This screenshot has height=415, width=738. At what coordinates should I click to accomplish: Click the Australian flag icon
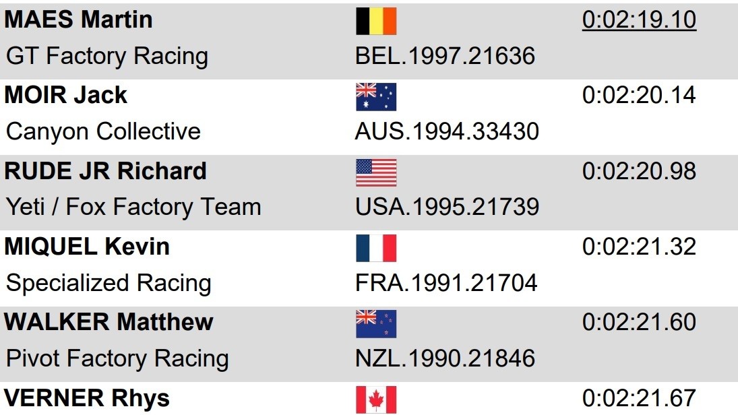click(x=376, y=97)
